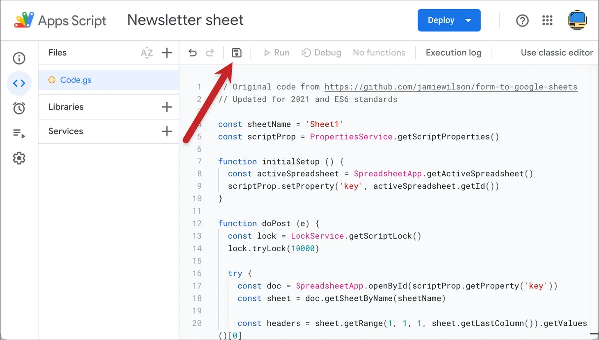Click the 'Sheet1' string in code
The height and width of the screenshot is (340, 599).
click(325, 124)
